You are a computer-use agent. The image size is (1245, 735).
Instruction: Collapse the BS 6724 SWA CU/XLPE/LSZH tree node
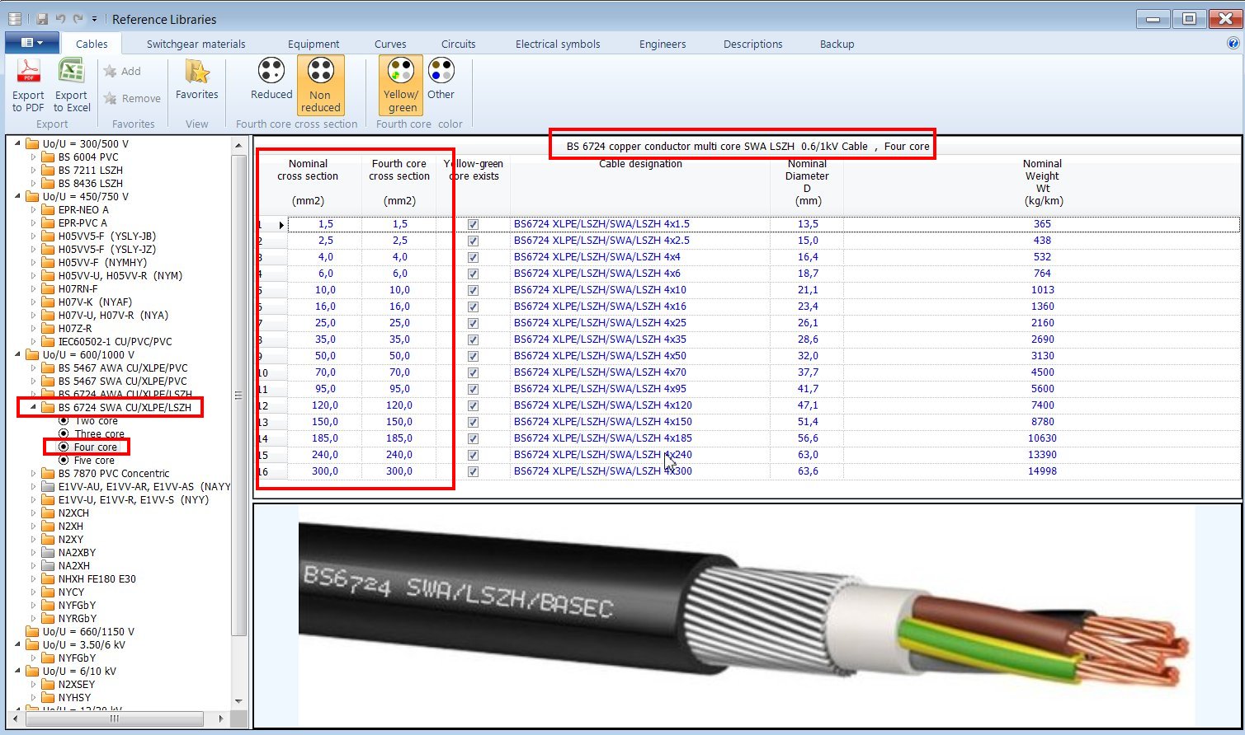click(31, 406)
